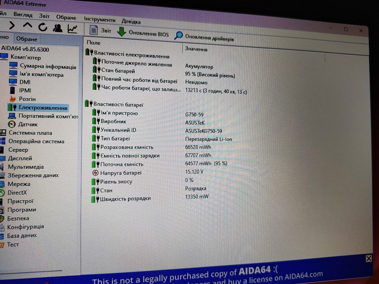Click the Стан Розрядка row
Viewport: 379px width, 284px height.
[x=149, y=189]
